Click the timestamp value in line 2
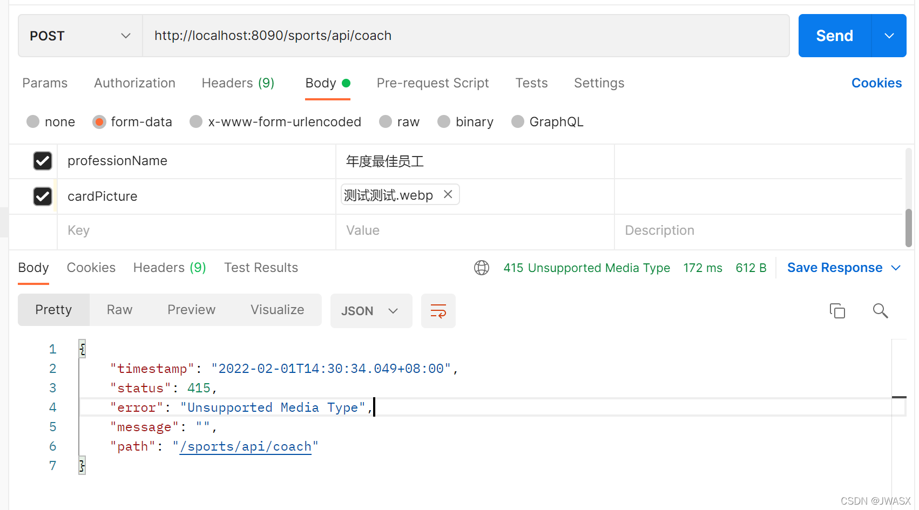Viewport: 919px width, 510px height. click(x=331, y=369)
